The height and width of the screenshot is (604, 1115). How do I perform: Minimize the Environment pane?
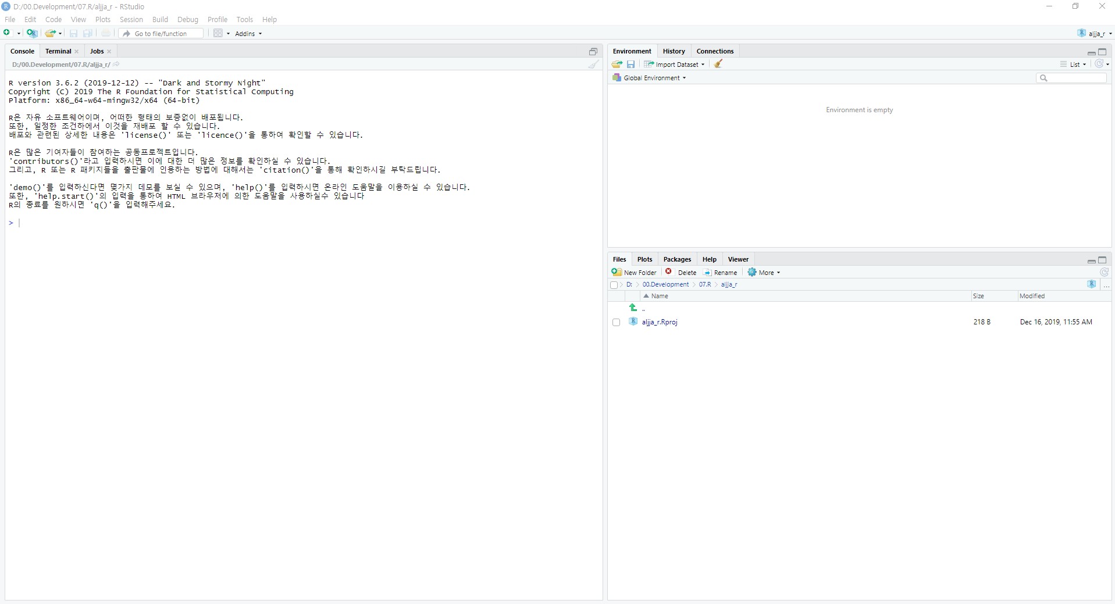1092,52
